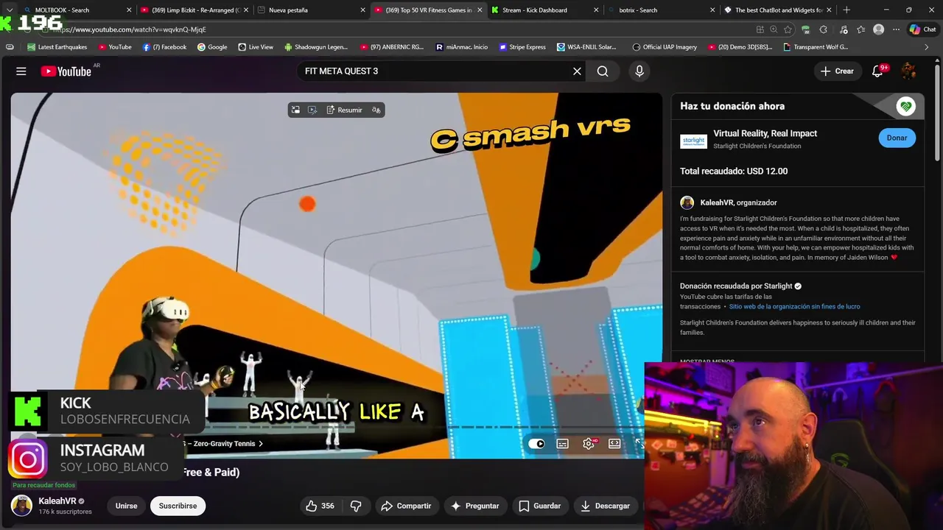Screen dimensions: 943x530
Task: Open browser settings and more menu
Action: [x=896, y=29]
